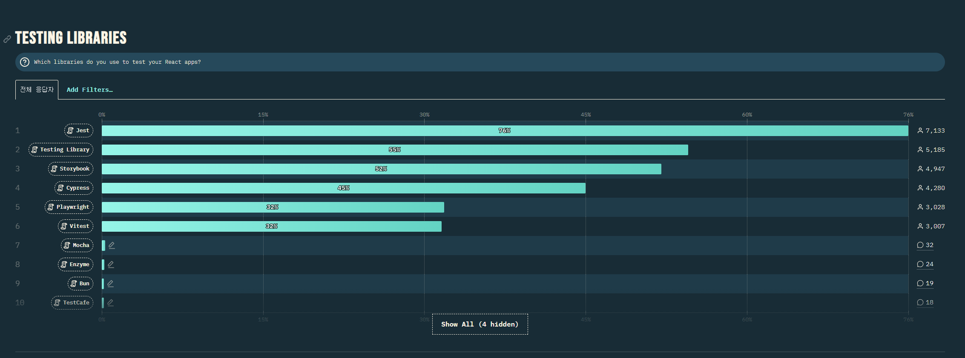Choose the Vitest label chip

(75, 226)
